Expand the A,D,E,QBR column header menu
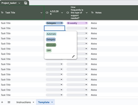 coord(62,13)
